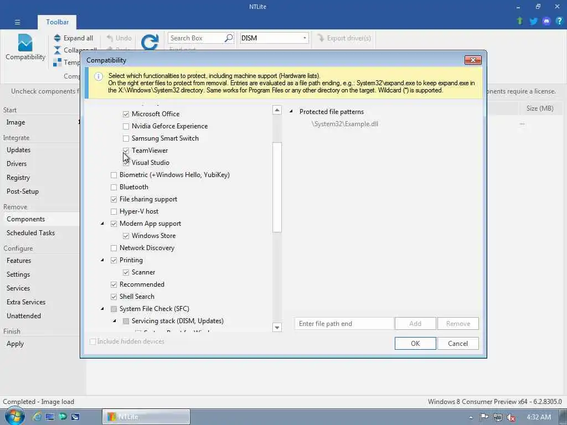Click the Remove button
Viewport: 567px width, 425px height.
[x=458, y=323]
